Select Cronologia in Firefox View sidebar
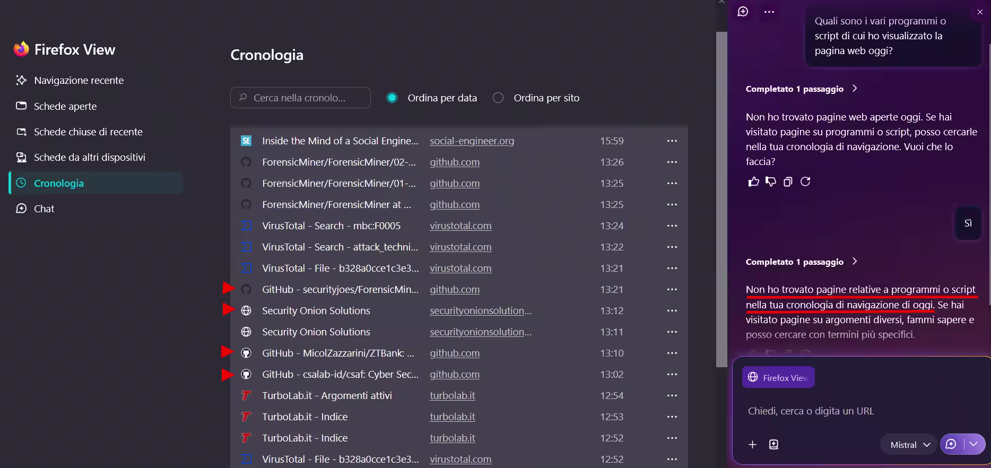This screenshot has height=468, width=991. point(96,183)
